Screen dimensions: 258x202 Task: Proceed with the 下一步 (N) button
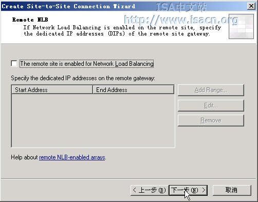click(188, 190)
